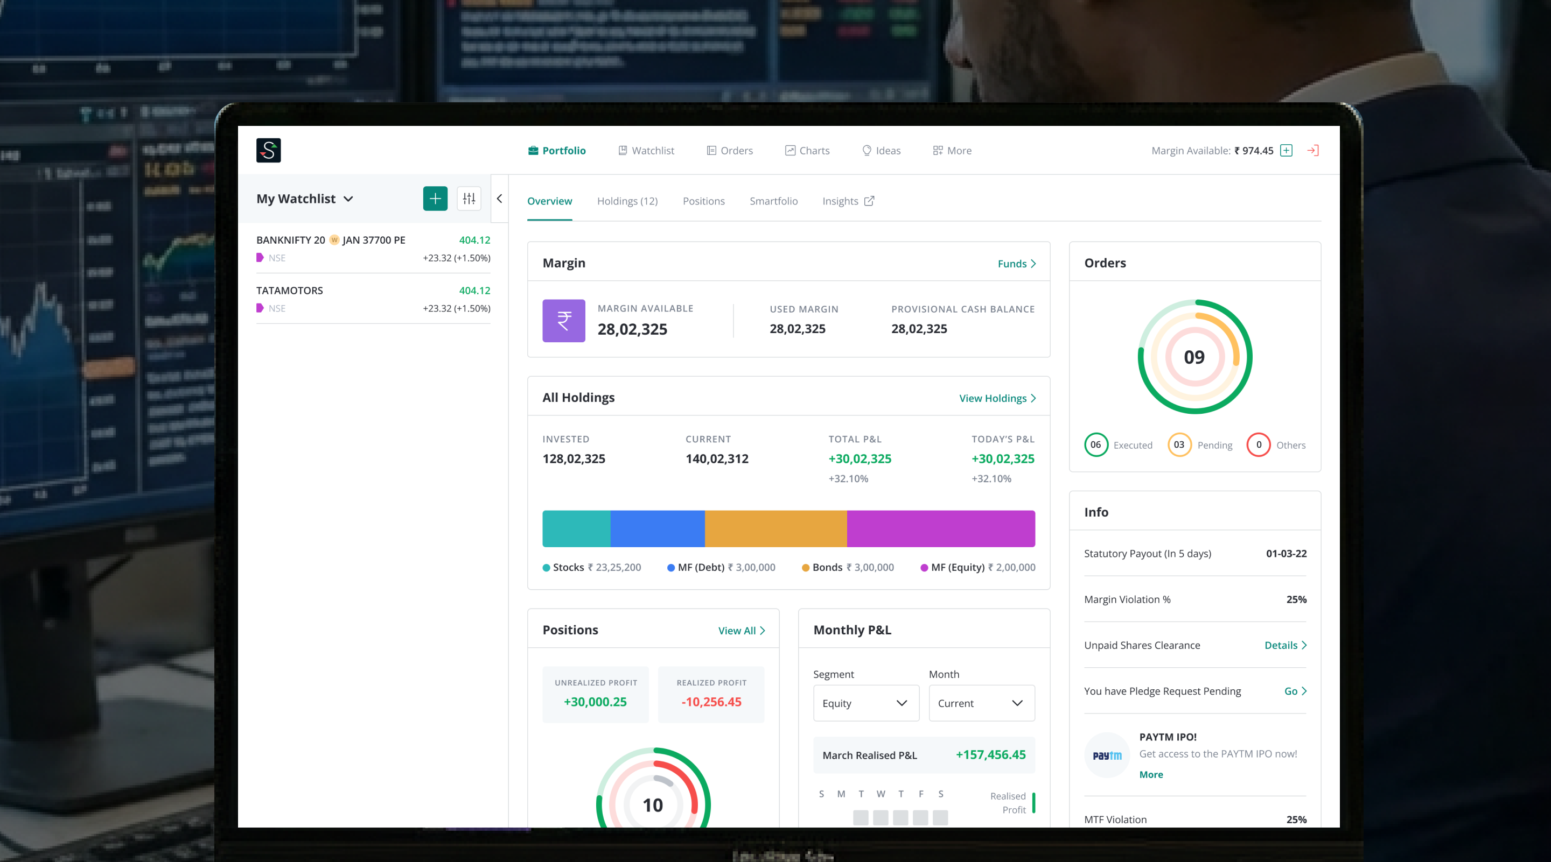The width and height of the screenshot is (1551, 862).
Task: Click the purple rupee margin icon
Action: (x=563, y=321)
